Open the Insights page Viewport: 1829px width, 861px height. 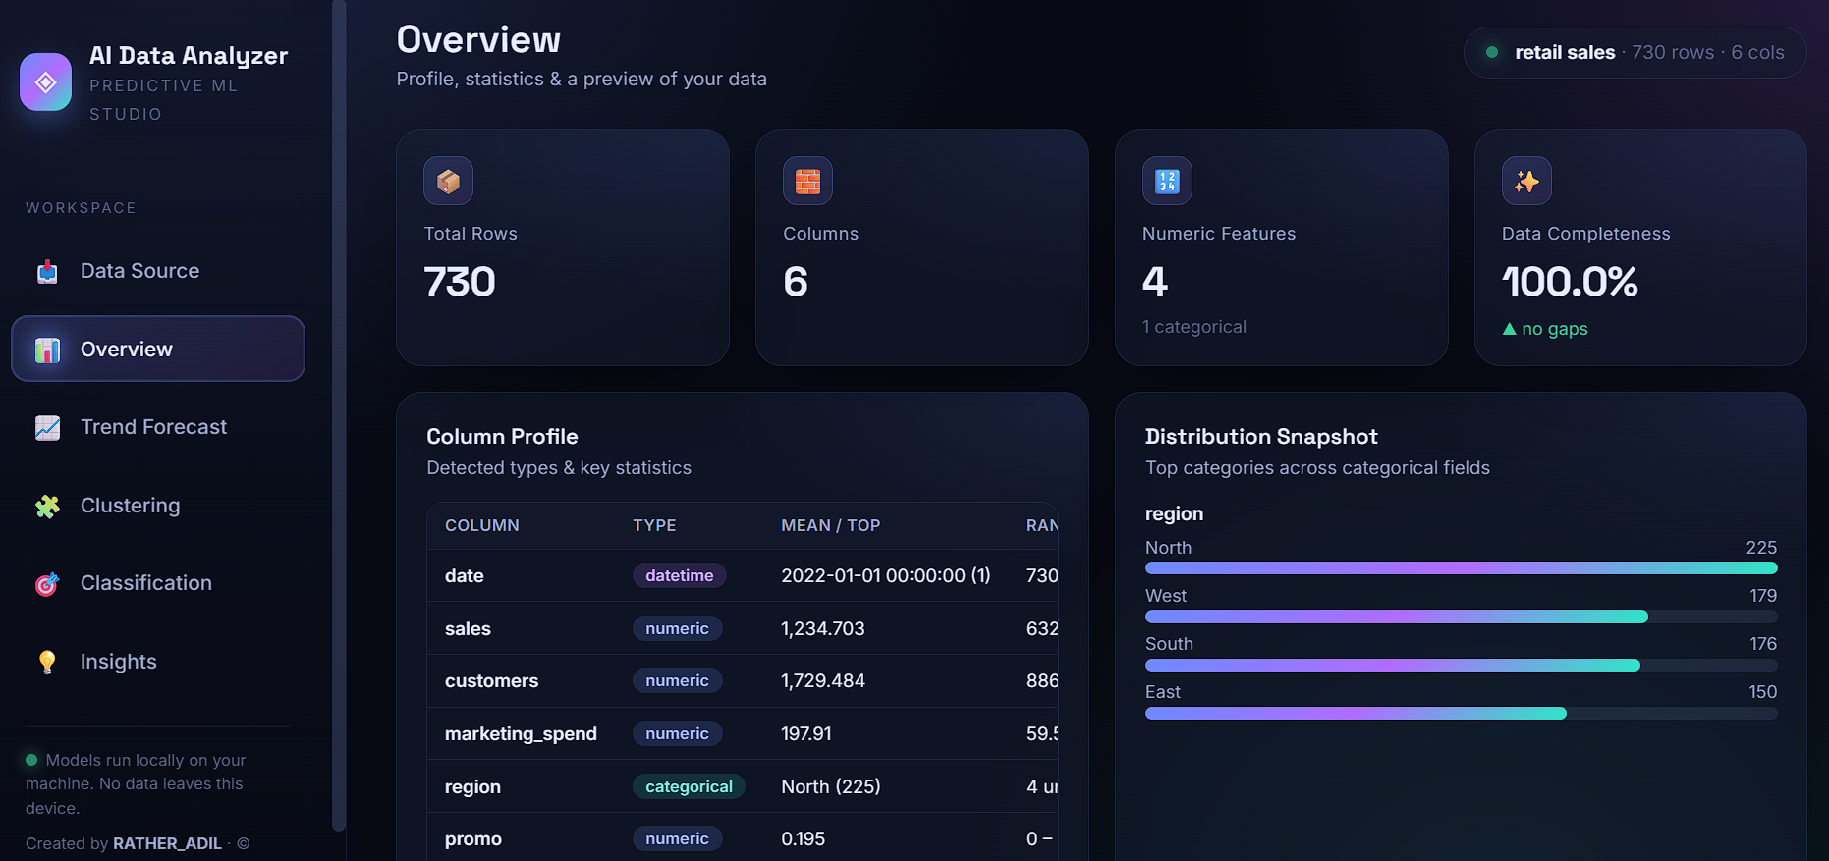coord(158,662)
